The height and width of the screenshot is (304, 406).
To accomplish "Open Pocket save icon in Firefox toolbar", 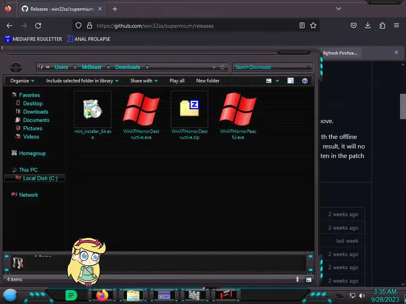I will tap(354, 26).
